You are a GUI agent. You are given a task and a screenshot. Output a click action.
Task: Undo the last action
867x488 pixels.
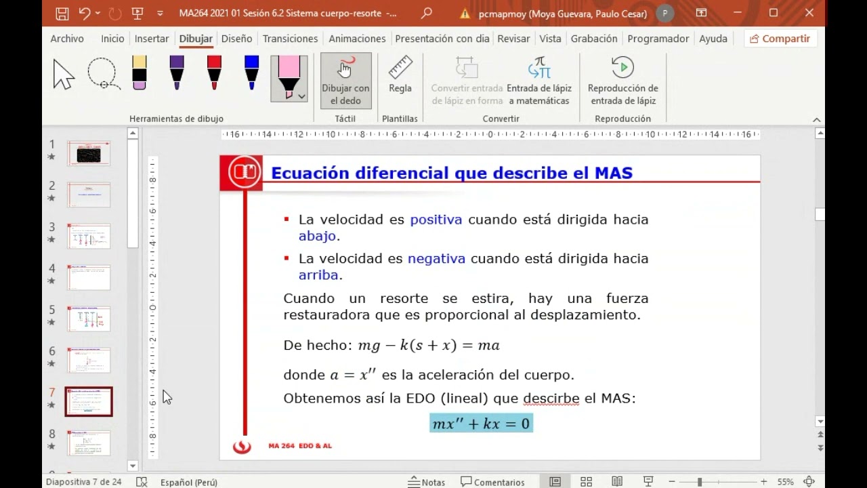(x=84, y=13)
